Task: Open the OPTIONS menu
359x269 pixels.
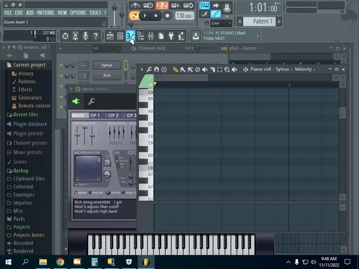Action: click(78, 13)
